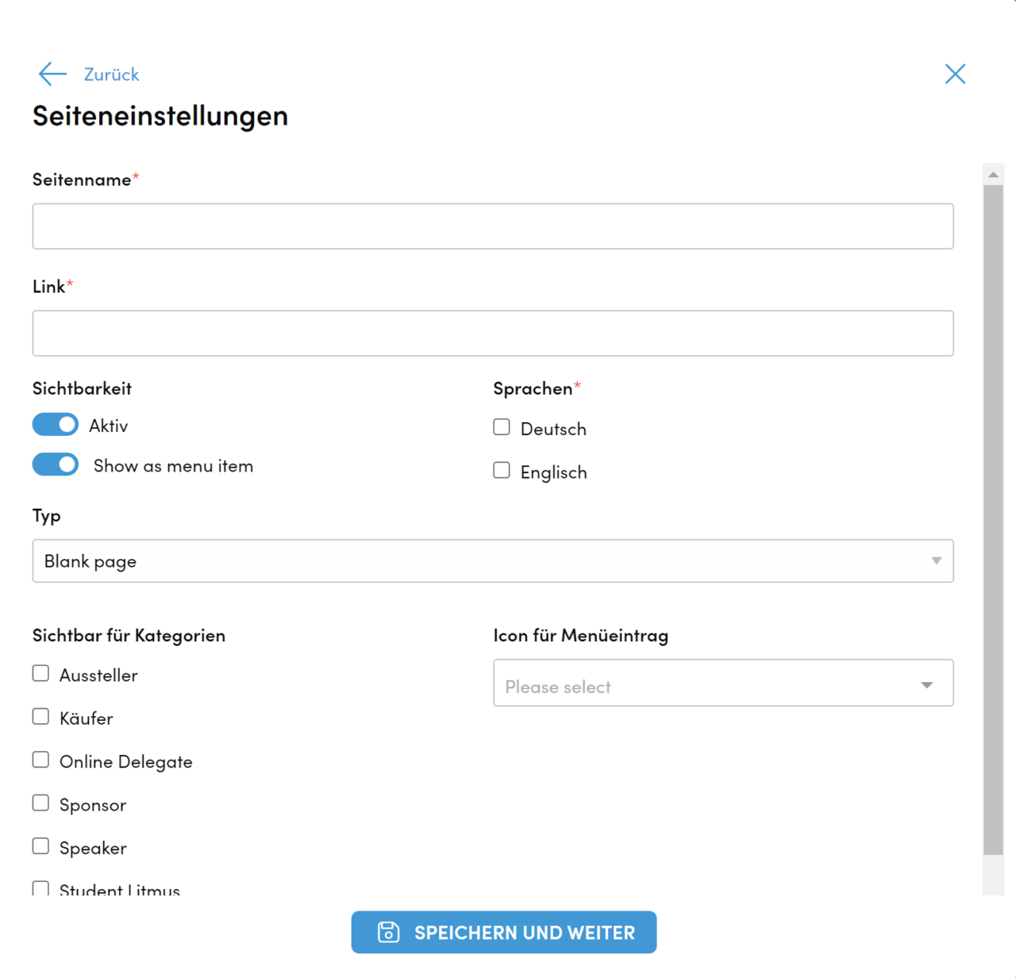The image size is (1016, 978).
Task: Toggle the Aktiv switch off
Action: [x=56, y=425]
